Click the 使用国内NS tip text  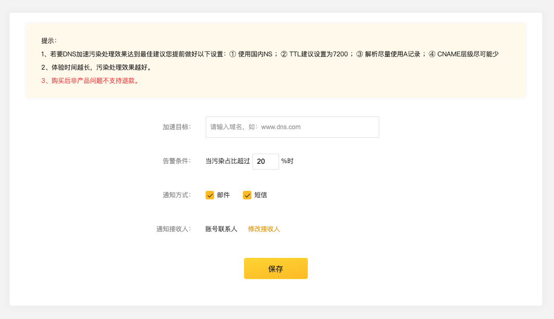point(255,54)
